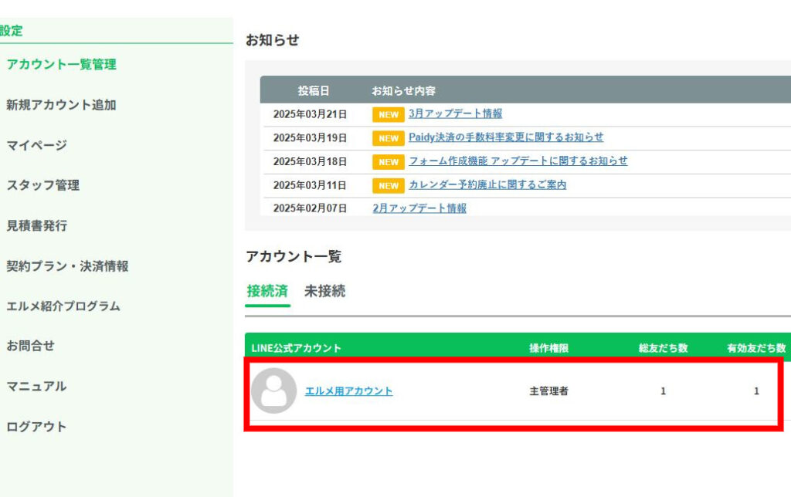Open the マニュアル page
This screenshot has width=791, height=497.
coord(36,387)
